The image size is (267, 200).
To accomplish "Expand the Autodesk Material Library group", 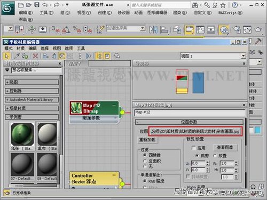I will coord(32,100).
